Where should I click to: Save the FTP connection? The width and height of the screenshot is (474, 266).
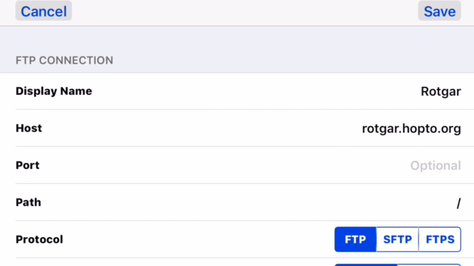[x=439, y=11]
